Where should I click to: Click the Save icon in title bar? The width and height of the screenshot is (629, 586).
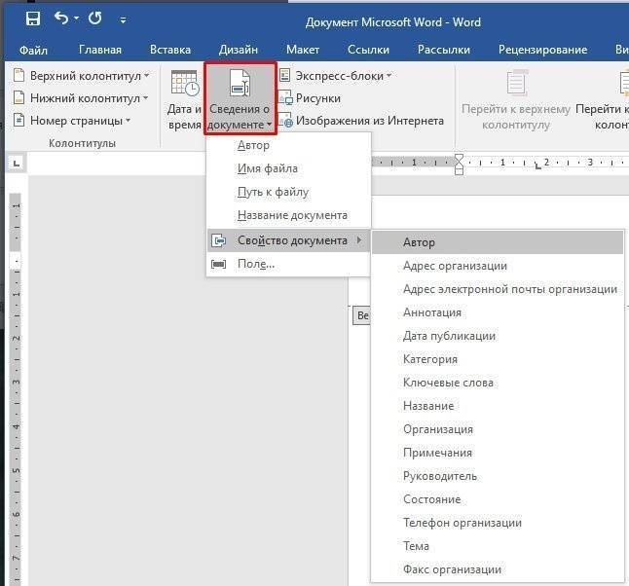point(32,18)
